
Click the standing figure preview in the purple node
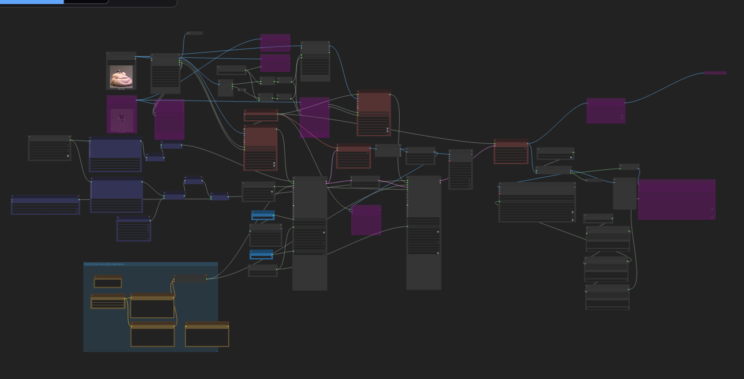pos(121,120)
